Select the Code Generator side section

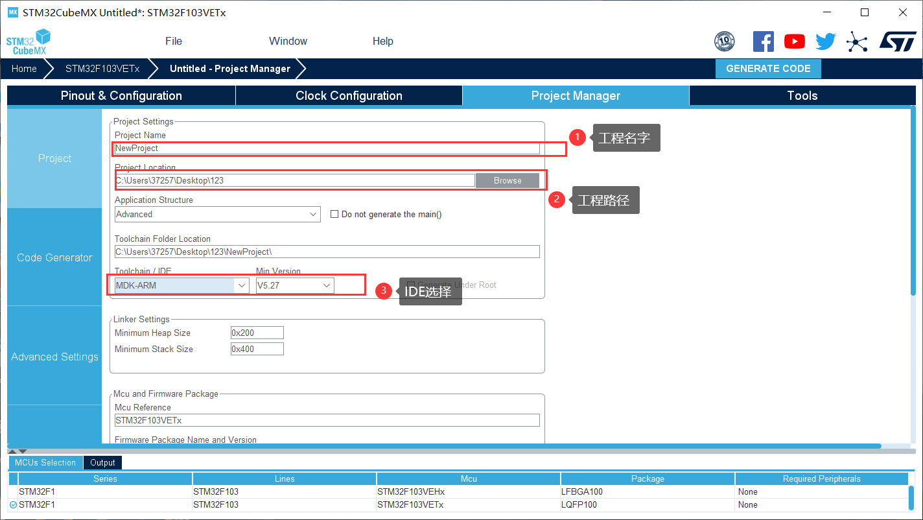pos(54,257)
